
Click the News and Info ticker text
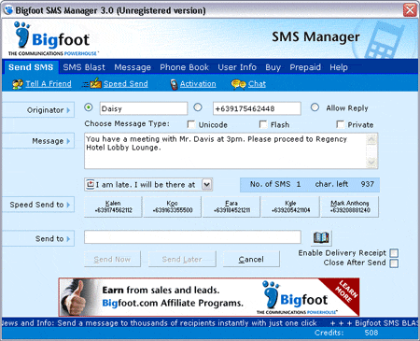pyautogui.click(x=160, y=323)
